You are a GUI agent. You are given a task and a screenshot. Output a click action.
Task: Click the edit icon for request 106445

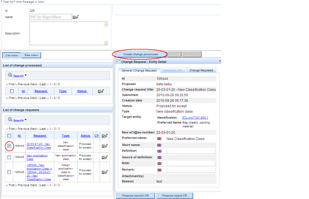click(105, 157)
